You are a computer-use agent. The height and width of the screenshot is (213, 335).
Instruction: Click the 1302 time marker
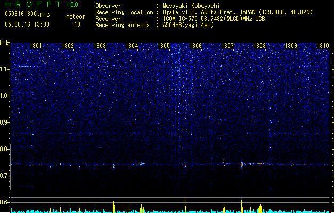tap(68, 46)
